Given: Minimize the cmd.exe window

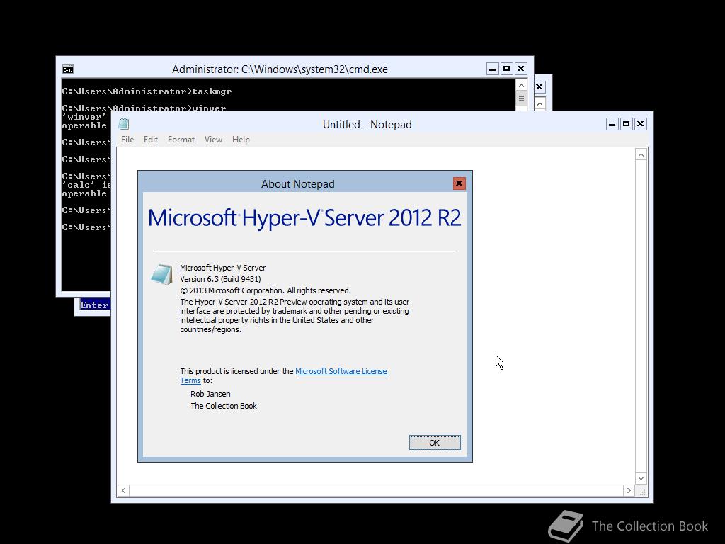Looking at the screenshot, I should tap(493, 69).
